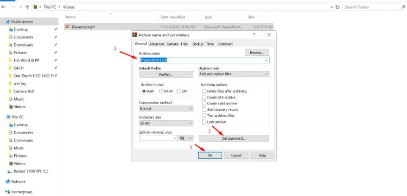Click the Presentation1 PowerPoint file icon
407x196 pixels.
click(x=68, y=27)
